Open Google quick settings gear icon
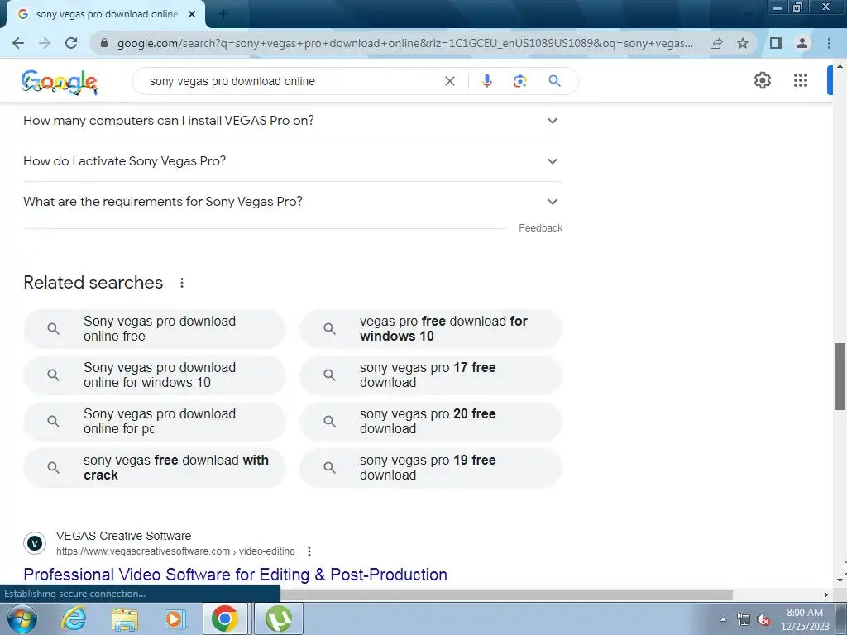This screenshot has height=635, width=847. click(x=762, y=80)
